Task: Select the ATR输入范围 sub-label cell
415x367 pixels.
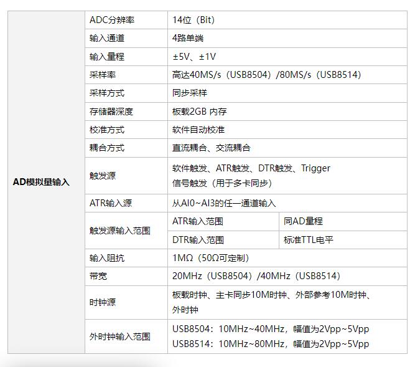Action: click(198, 221)
